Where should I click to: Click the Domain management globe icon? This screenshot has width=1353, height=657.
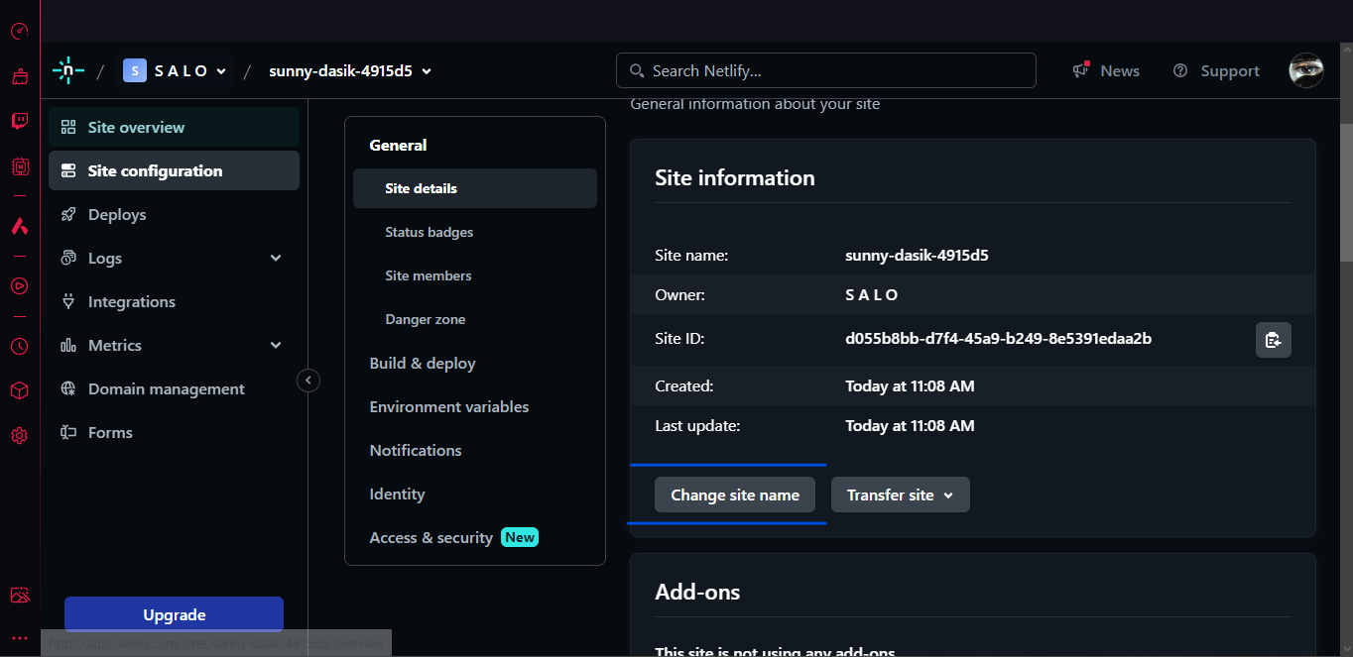68,388
